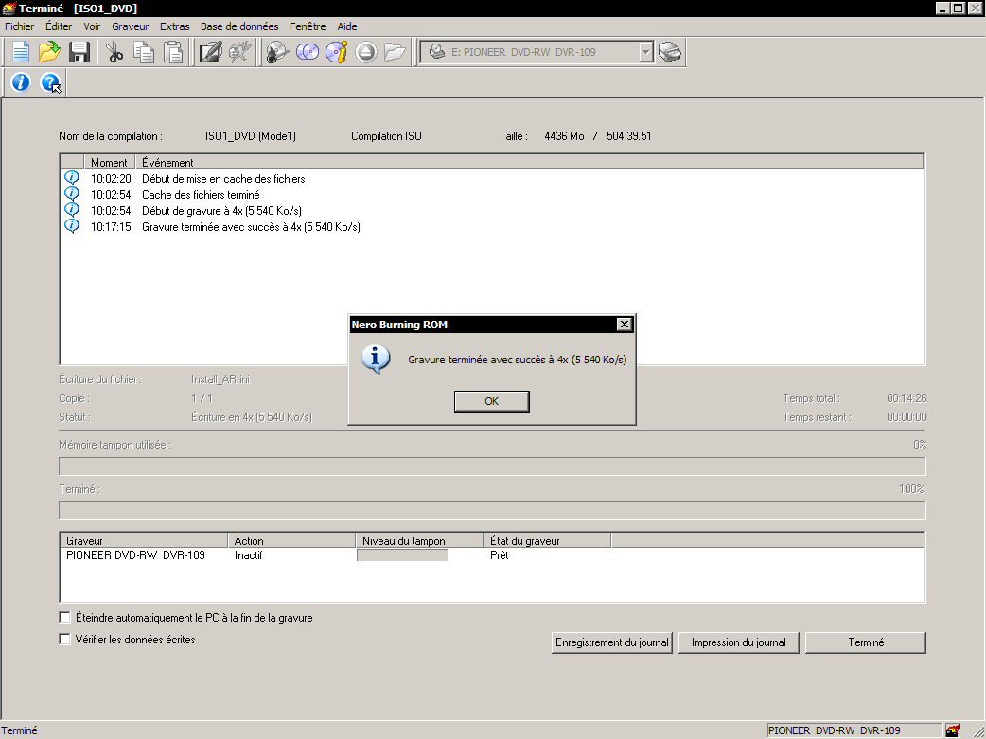Click Impression du journal button
Screen dimensions: 986x739
click(739, 642)
